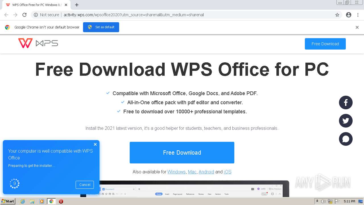Go forward in browser history
364x205 pixels.
15,15
